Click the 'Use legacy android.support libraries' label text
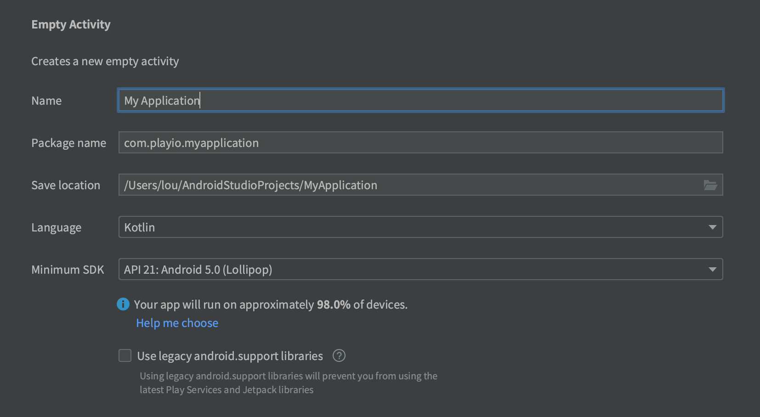The image size is (760, 417). [x=230, y=356]
